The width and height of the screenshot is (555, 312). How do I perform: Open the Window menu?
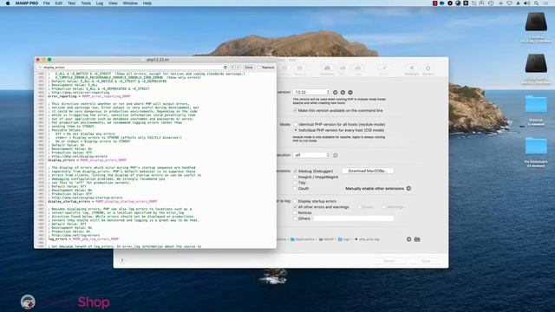pos(130,3)
